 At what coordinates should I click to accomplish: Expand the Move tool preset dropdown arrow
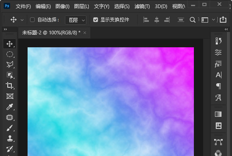22,20
